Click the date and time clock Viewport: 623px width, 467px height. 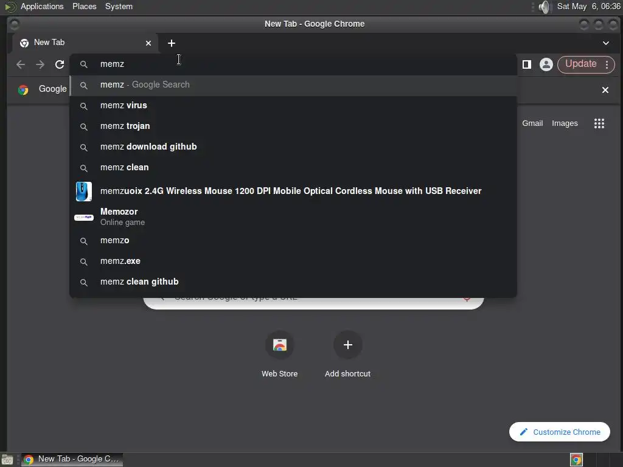(x=588, y=6)
